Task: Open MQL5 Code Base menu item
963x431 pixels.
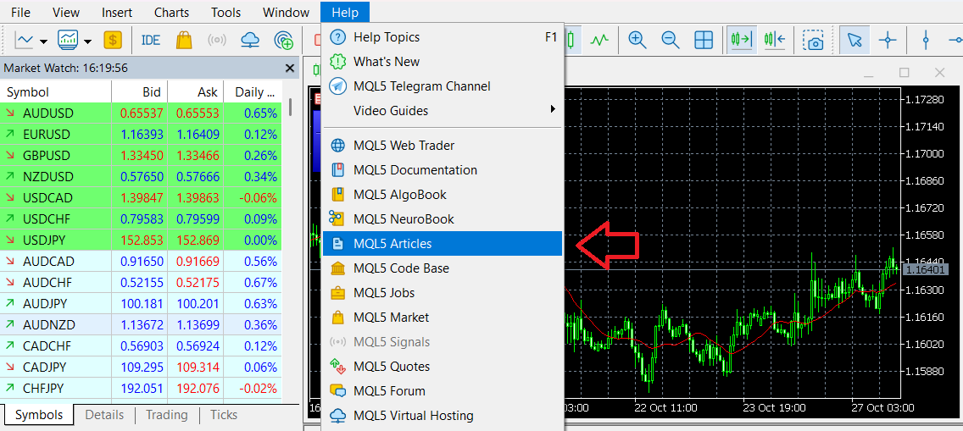Action: [x=443, y=268]
